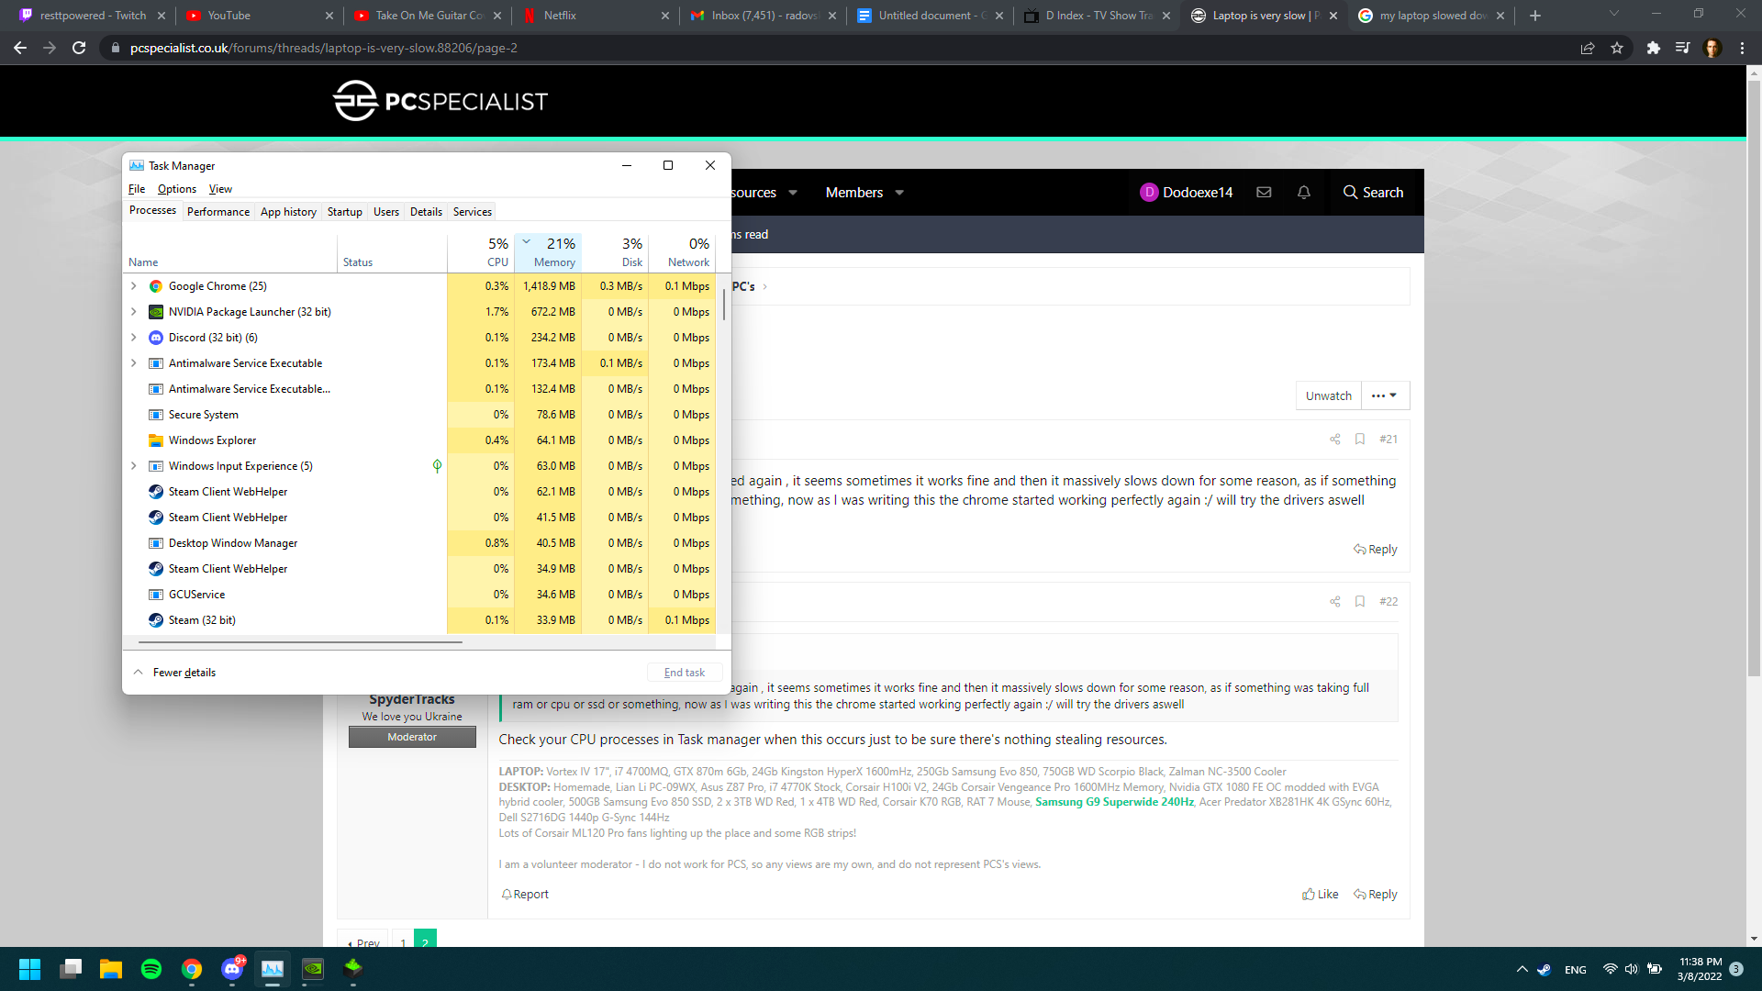Open NVIDIA app from the taskbar
This screenshot has height=991, width=1762.
click(x=313, y=969)
